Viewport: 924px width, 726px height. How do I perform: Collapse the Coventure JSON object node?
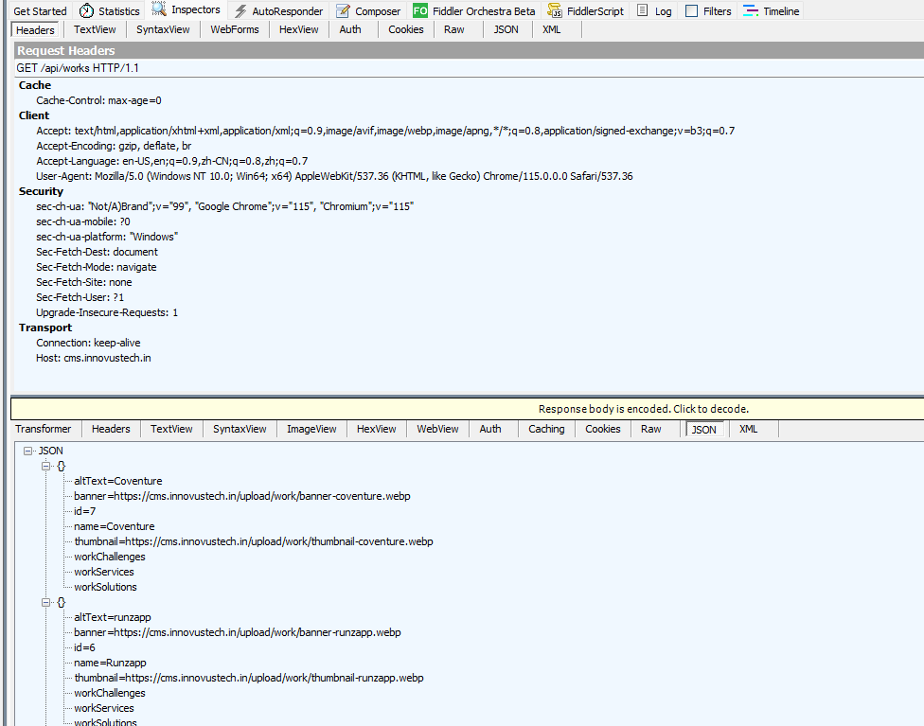(46, 466)
